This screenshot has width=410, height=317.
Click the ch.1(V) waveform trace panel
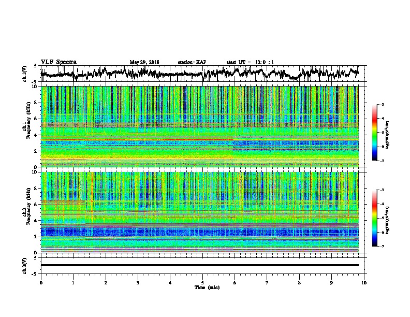(x=203, y=74)
